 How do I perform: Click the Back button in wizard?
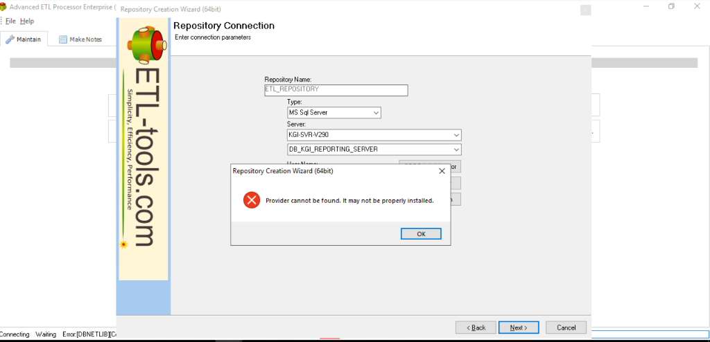click(x=476, y=327)
